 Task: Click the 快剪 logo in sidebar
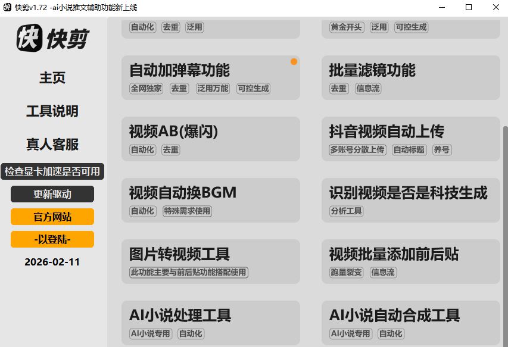(x=52, y=38)
